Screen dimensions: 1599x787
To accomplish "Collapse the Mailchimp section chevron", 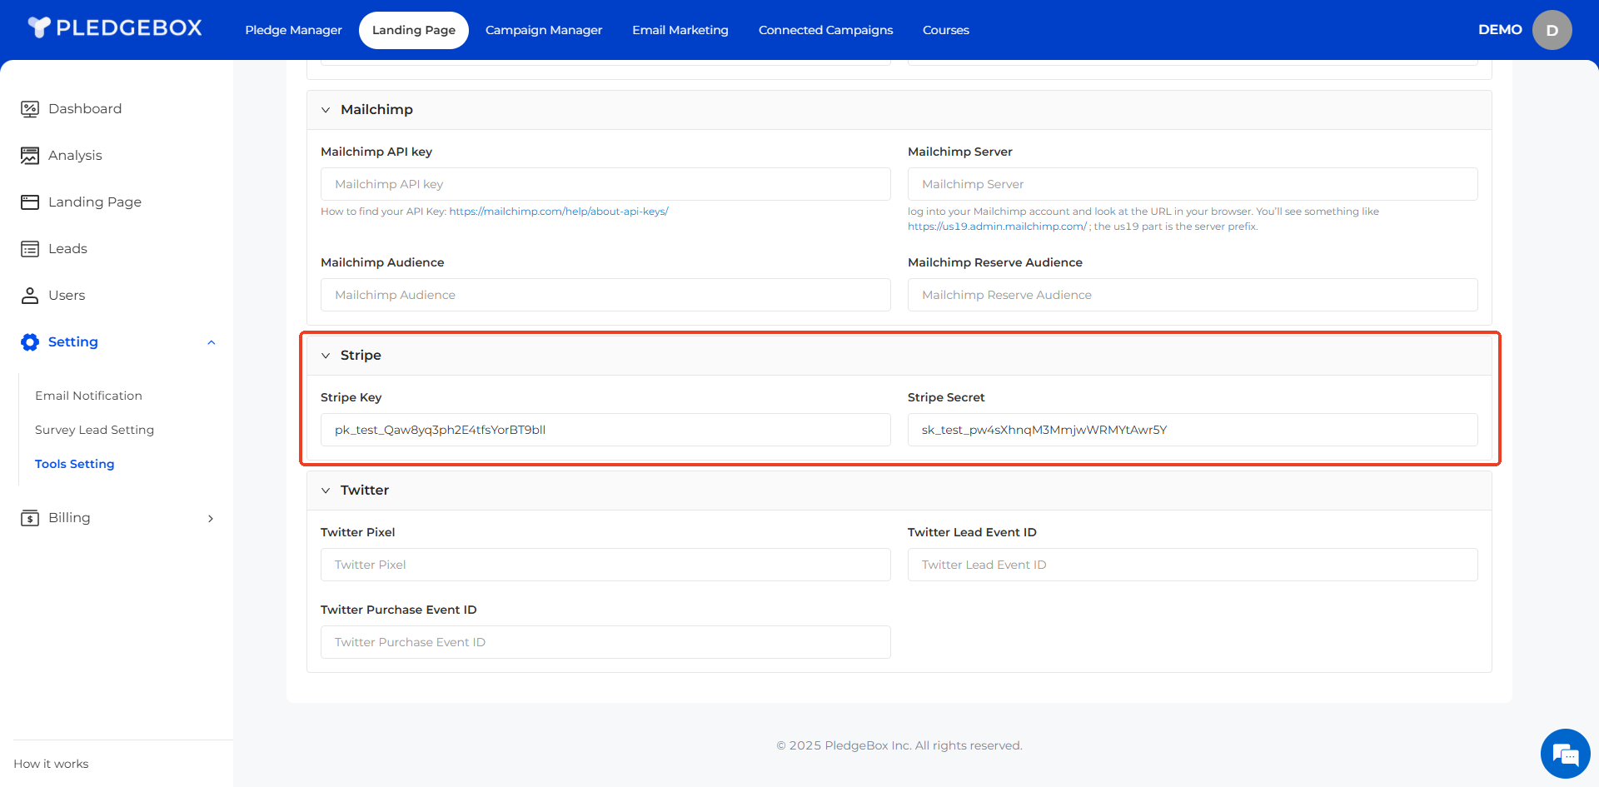I will [x=326, y=110].
